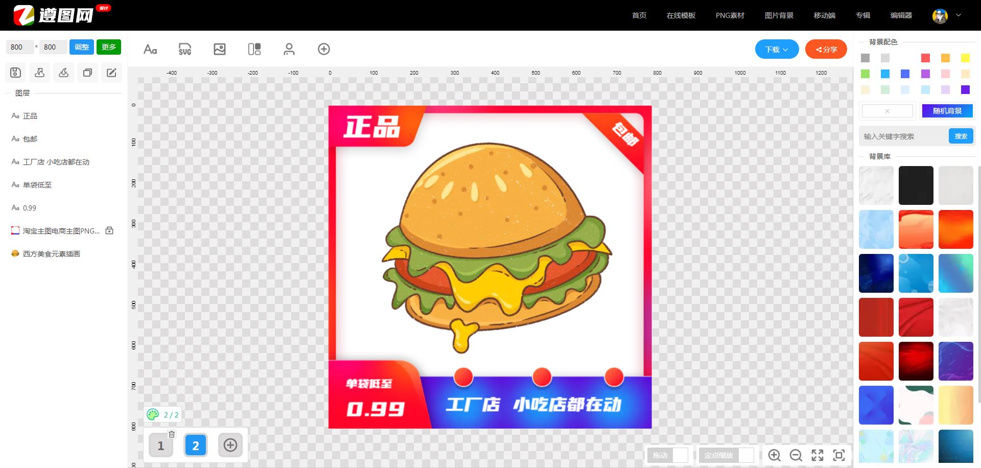Open the 下载 dropdown
981x468 pixels.
[x=777, y=49]
